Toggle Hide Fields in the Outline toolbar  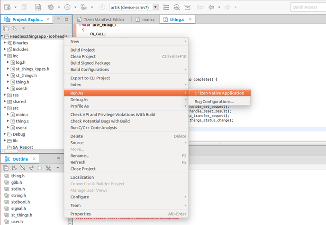pos(22,168)
